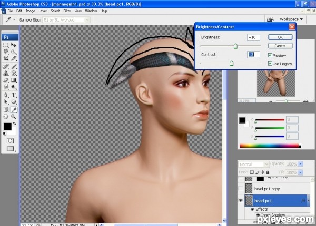Image resolution: width=316 pixels, height=226 pixels.
Task: Select the Eraser tool
Action: point(6,80)
